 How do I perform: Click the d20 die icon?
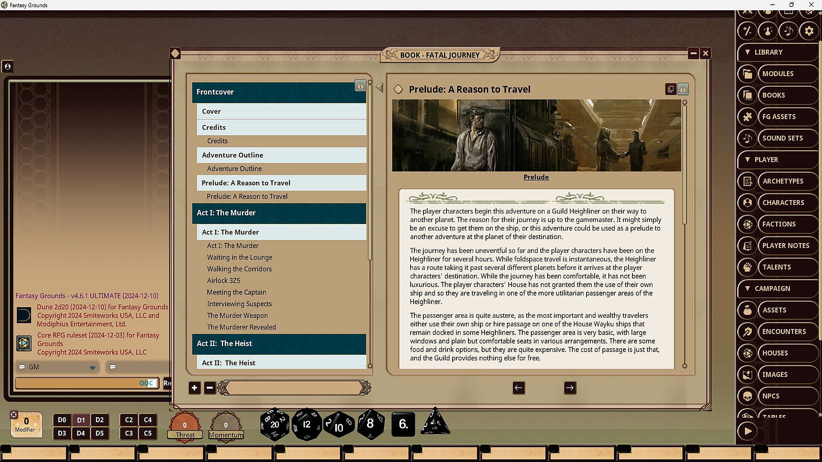point(274,424)
